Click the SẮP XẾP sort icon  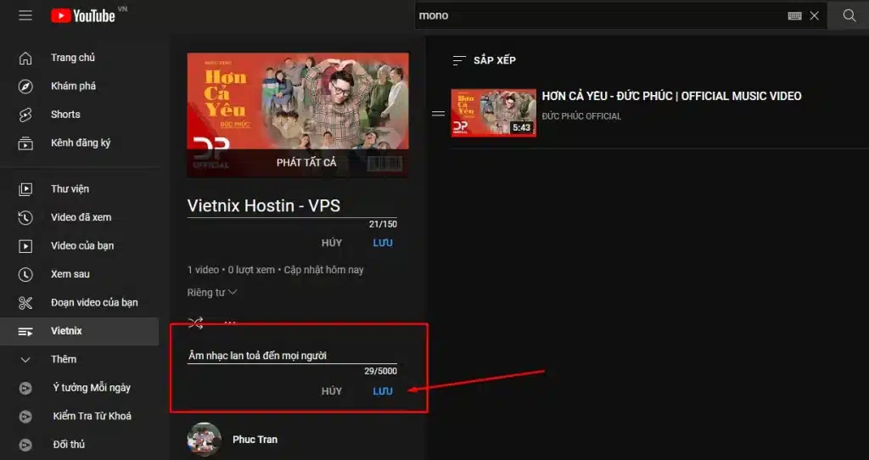click(459, 60)
